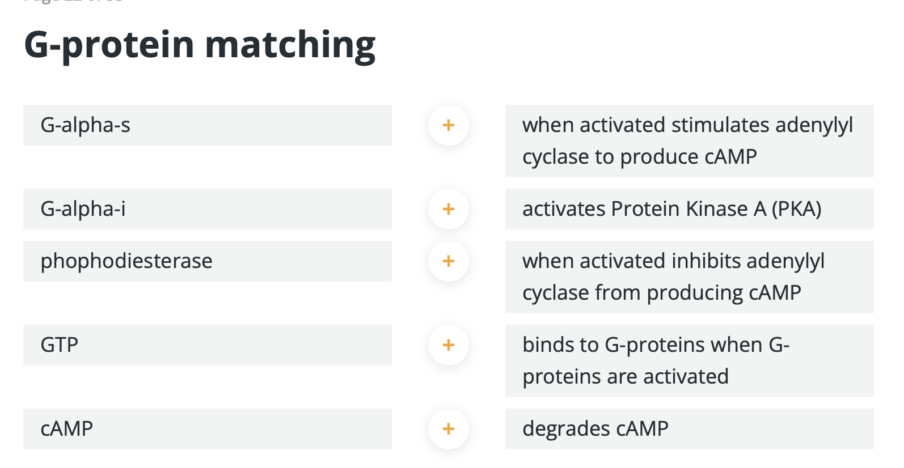Open the match selector for the GTP row
Image resolution: width=904 pixels, height=468 pixels.
click(x=448, y=344)
